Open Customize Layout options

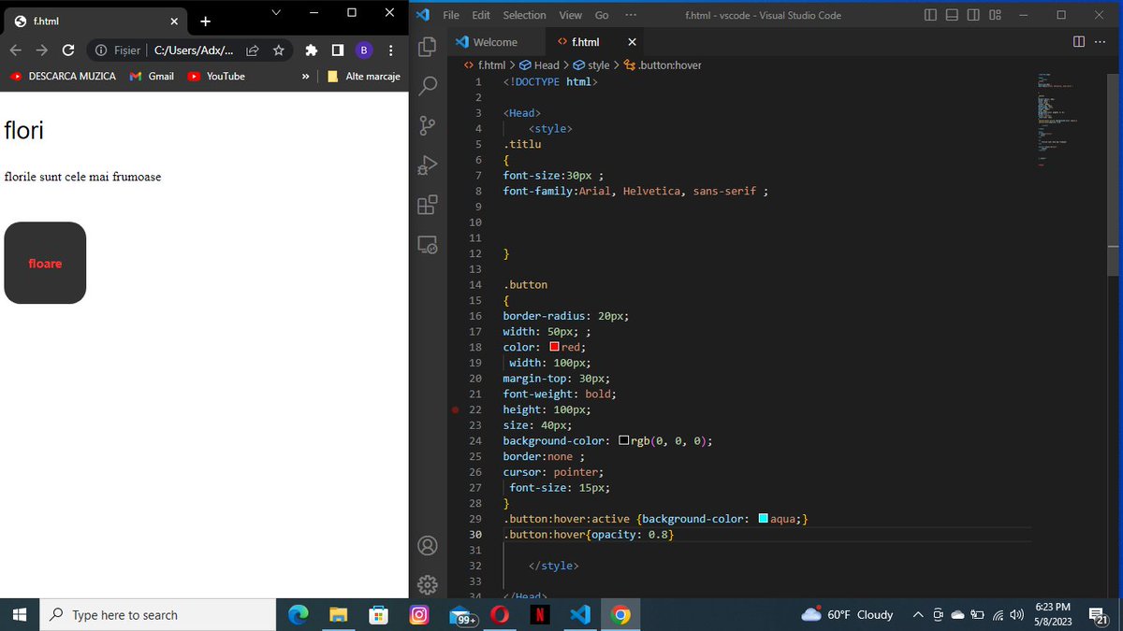point(995,15)
